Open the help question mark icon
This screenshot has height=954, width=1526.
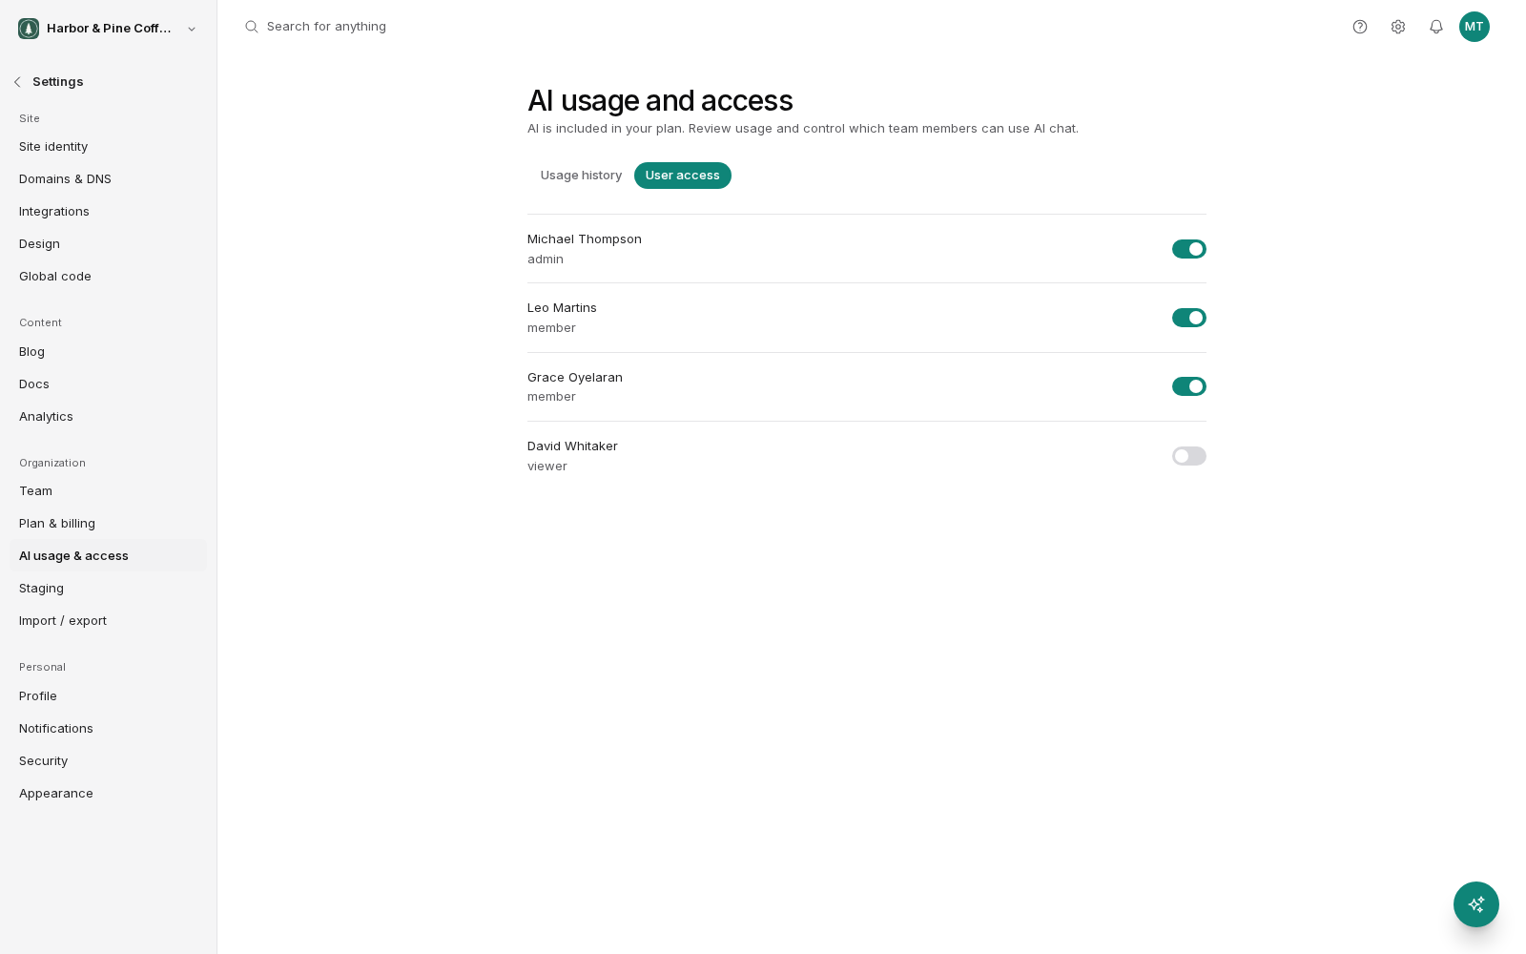[1360, 27]
